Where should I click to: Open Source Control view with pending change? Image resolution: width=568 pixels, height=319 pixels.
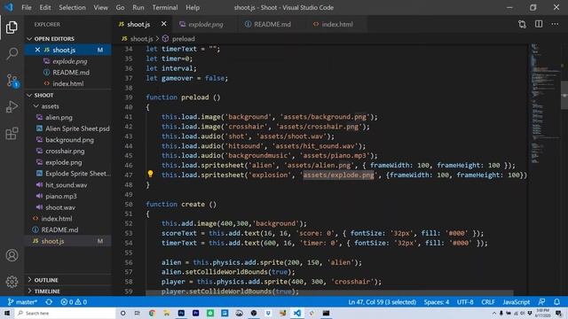(x=12, y=81)
